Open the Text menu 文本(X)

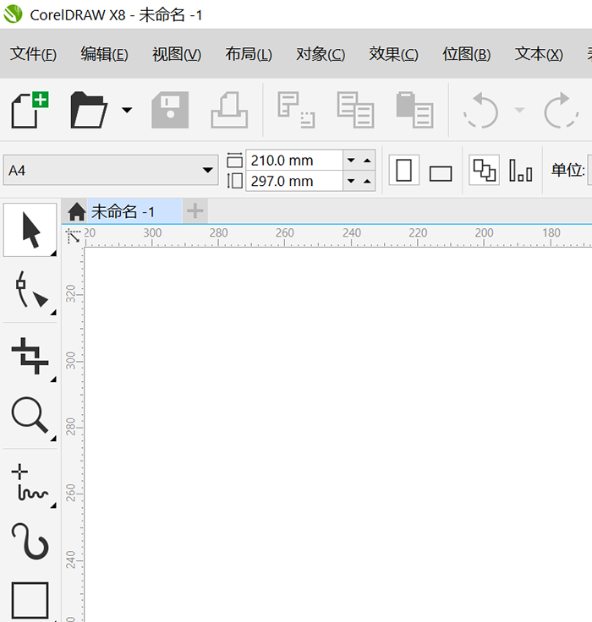tap(540, 54)
